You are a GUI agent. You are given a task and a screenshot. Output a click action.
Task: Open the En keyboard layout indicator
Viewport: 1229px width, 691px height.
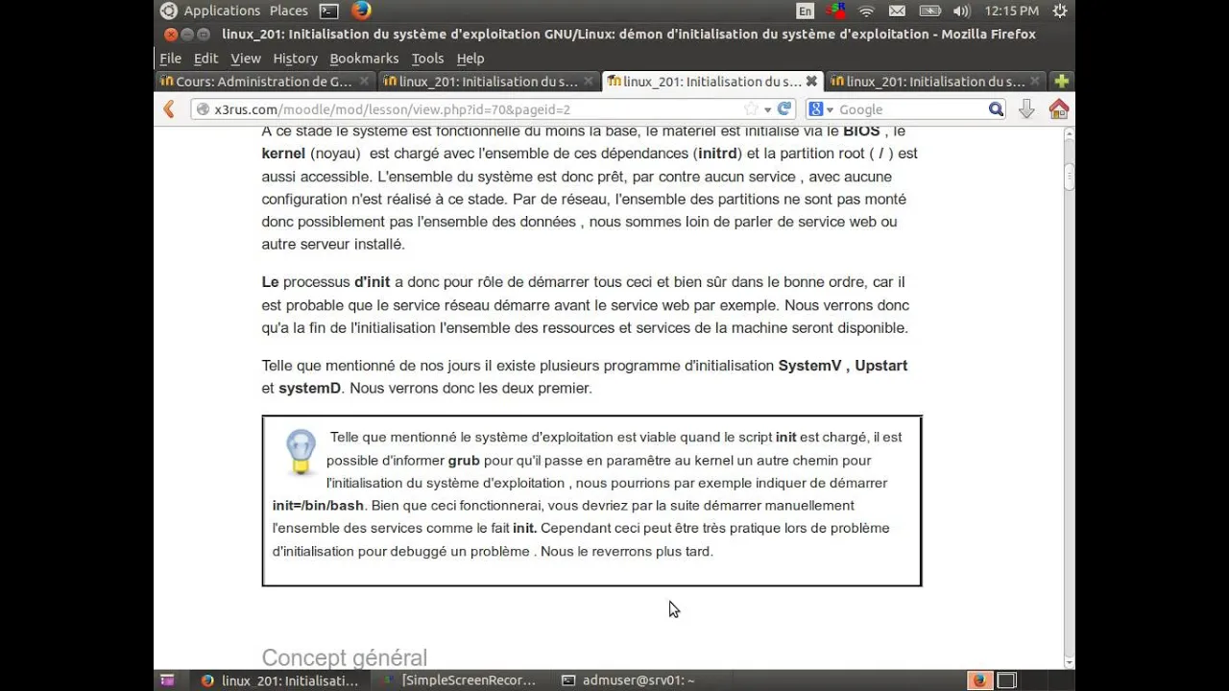(x=805, y=12)
